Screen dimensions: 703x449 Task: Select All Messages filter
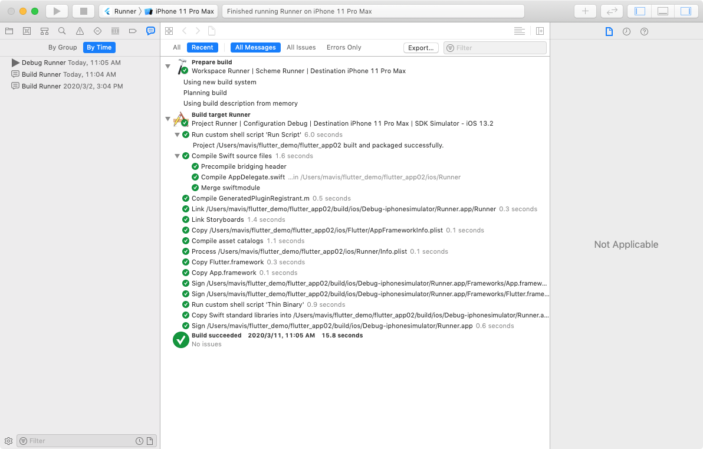(255, 48)
